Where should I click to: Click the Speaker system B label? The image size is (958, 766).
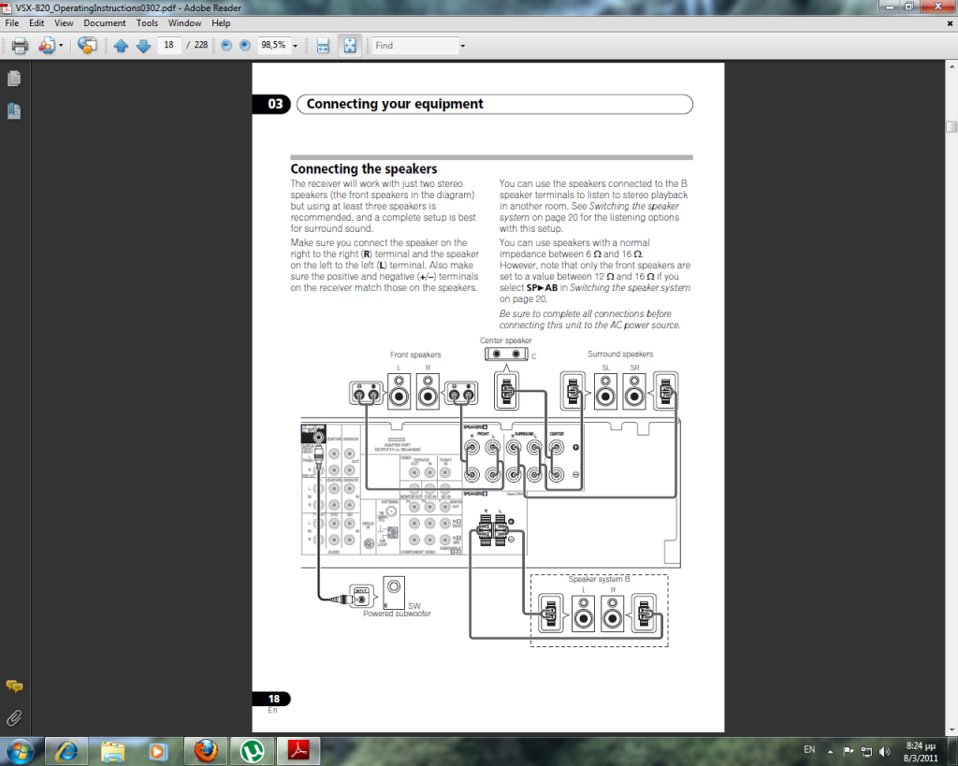pyautogui.click(x=599, y=579)
